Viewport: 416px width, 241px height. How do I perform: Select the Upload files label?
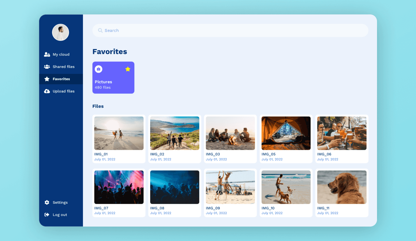point(64,91)
